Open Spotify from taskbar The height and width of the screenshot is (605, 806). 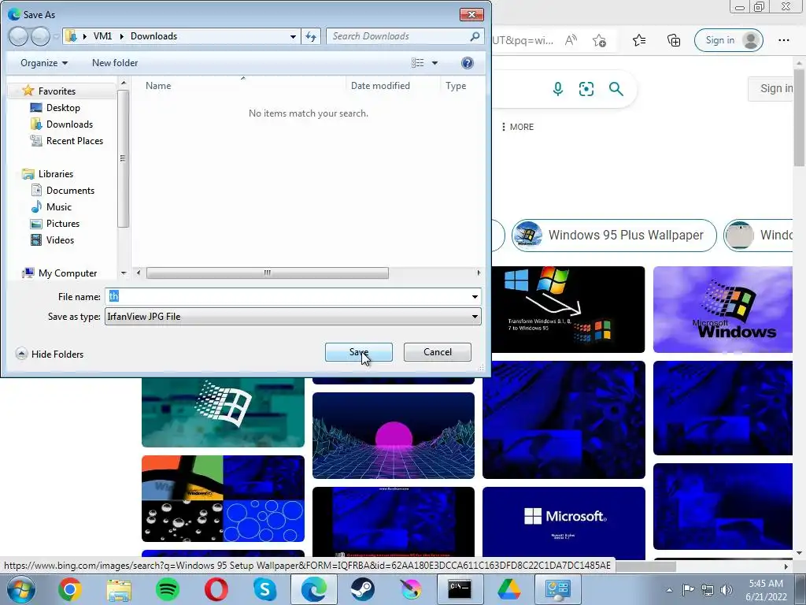167,589
